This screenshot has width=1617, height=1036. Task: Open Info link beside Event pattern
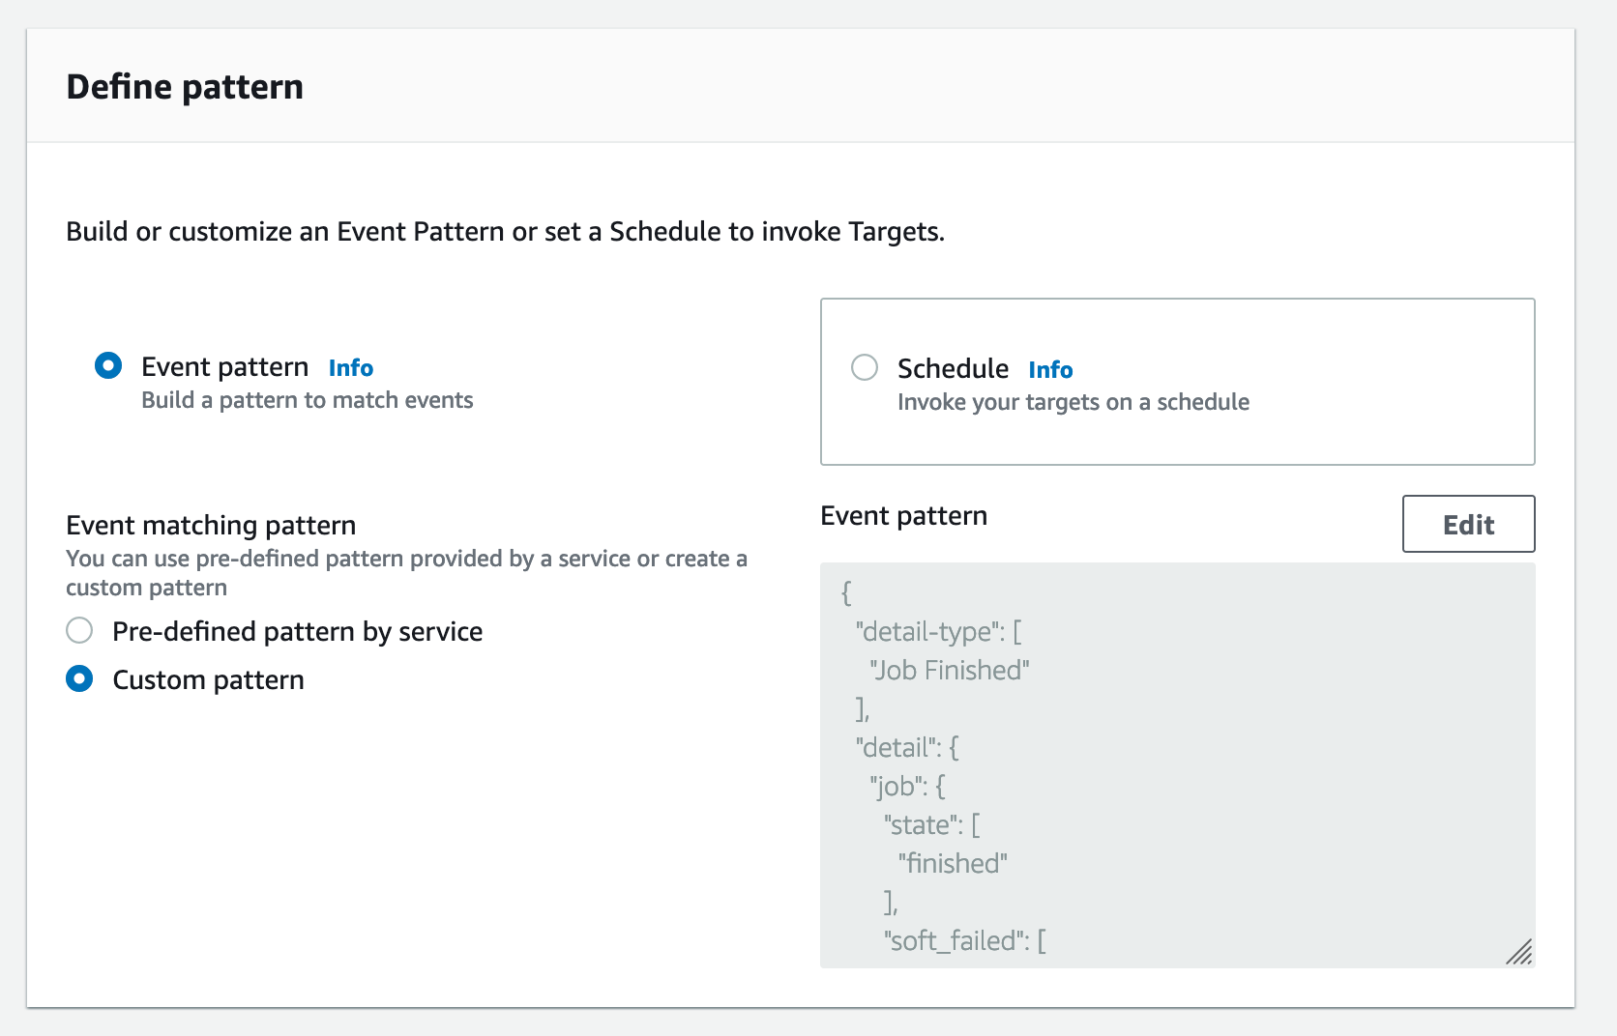pos(350,368)
